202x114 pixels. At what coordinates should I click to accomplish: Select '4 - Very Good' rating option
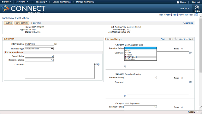click(x=140, y=57)
